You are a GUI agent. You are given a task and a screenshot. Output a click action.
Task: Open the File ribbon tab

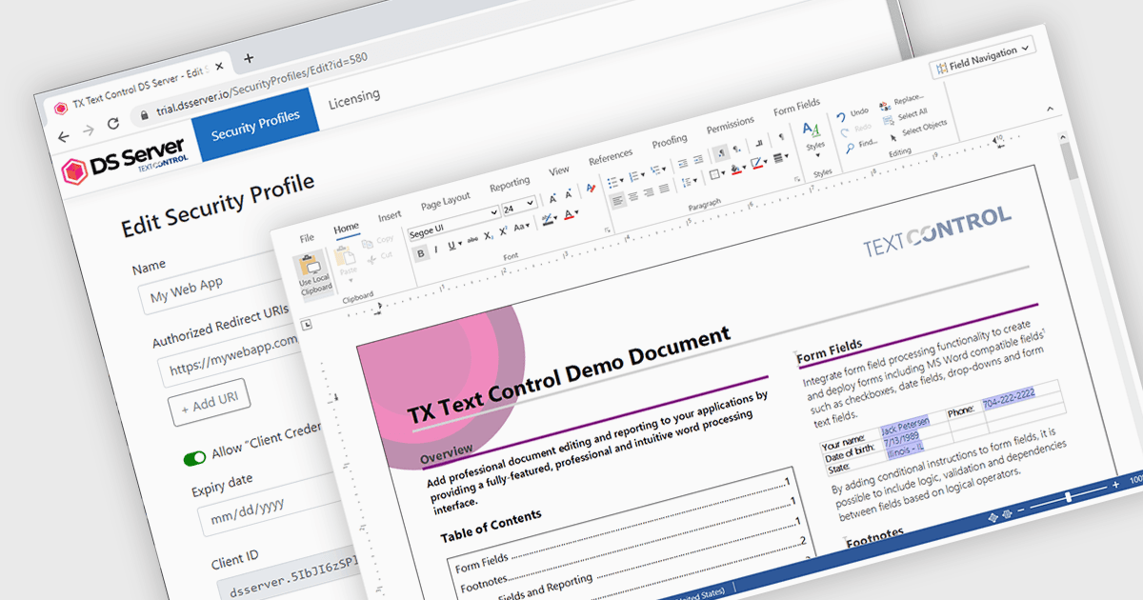(x=307, y=238)
